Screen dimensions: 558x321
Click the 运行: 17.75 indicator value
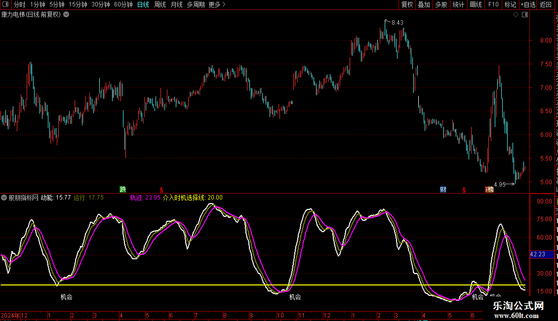coord(88,198)
